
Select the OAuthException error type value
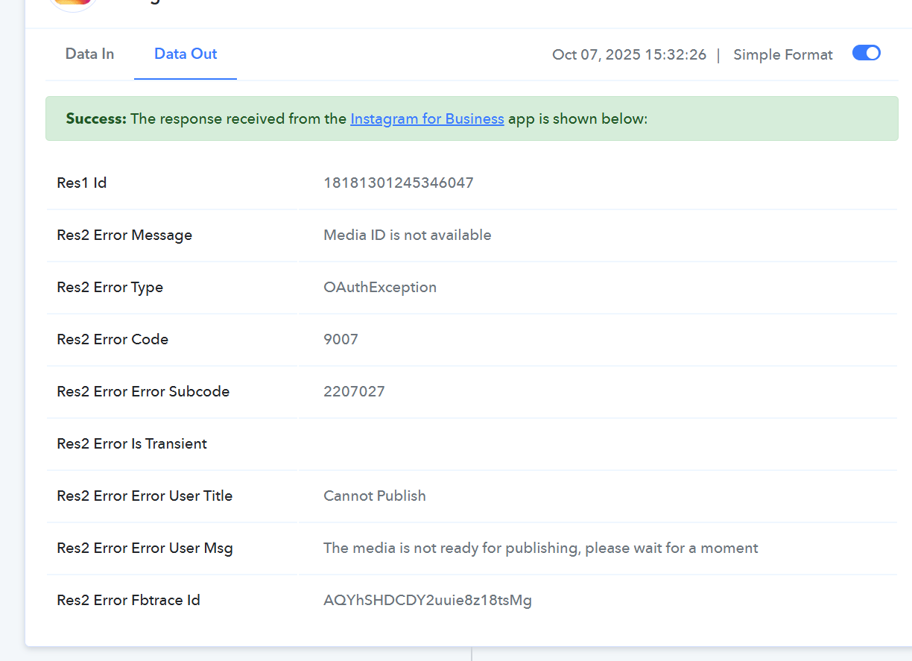click(380, 288)
